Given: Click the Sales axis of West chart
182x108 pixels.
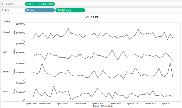Looking at the screenshot, I should coord(15,92).
